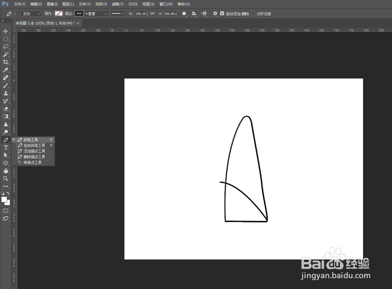This screenshot has height=289, width=392.
Task: Select the Dodge tool
Action: pos(6,132)
